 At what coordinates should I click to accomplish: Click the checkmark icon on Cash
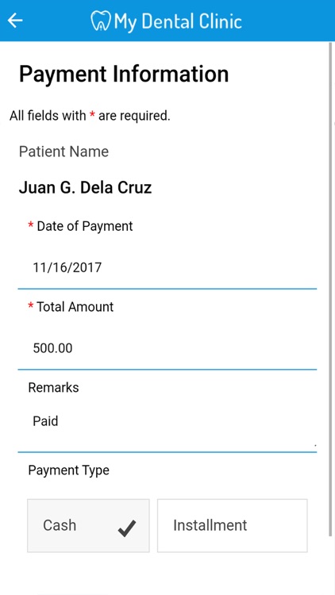click(127, 528)
